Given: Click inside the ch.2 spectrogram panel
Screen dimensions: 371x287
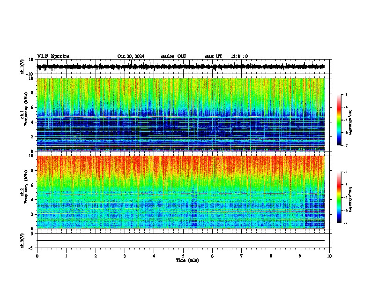Looking at the screenshot, I should (x=181, y=192).
